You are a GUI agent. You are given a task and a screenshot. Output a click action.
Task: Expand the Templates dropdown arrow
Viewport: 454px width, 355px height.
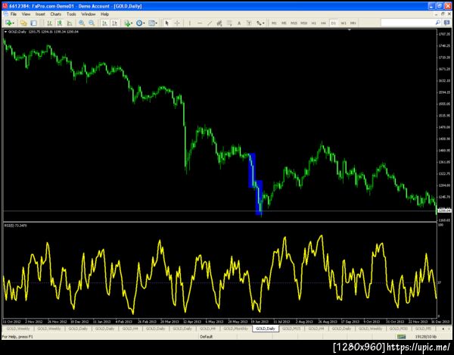pos(157,23)
